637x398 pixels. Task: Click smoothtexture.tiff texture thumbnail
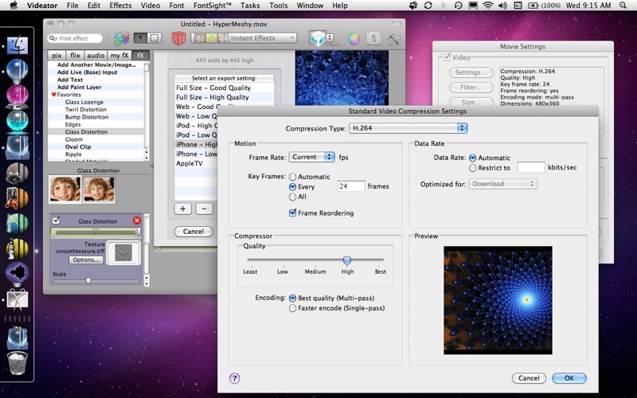coord(123,252)
